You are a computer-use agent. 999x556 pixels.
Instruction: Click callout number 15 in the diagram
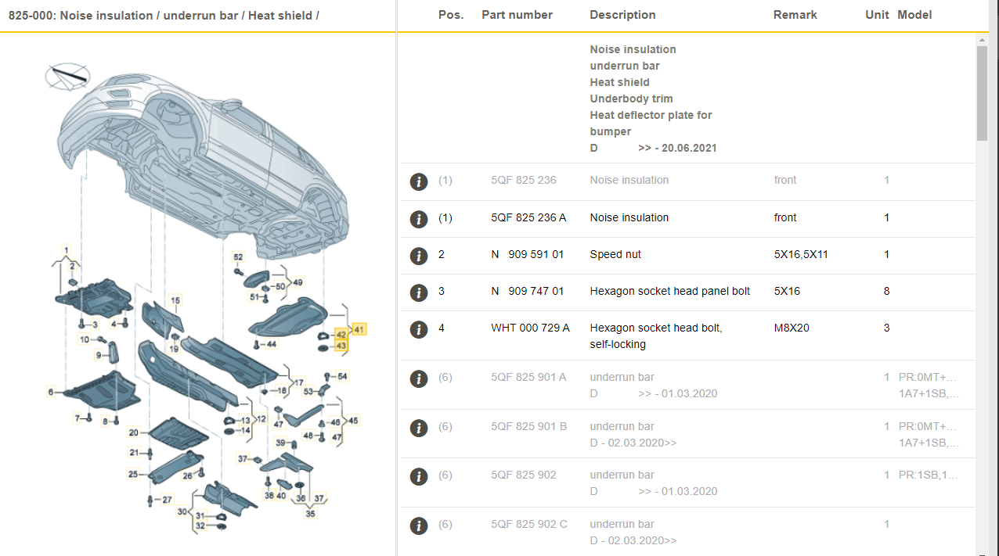[175, 300]
